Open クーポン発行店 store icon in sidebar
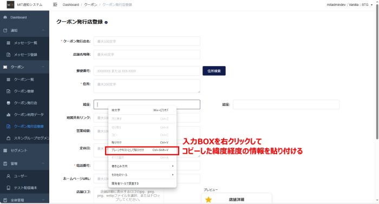Screen dimensions: 379x204 point(9,103)
